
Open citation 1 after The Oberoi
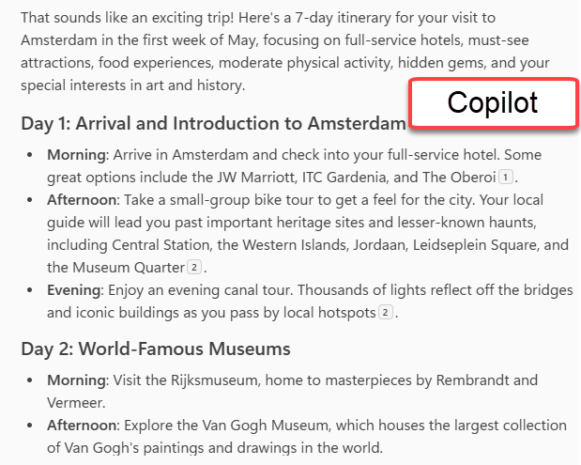pyautogui.click(x=507, y=178)
